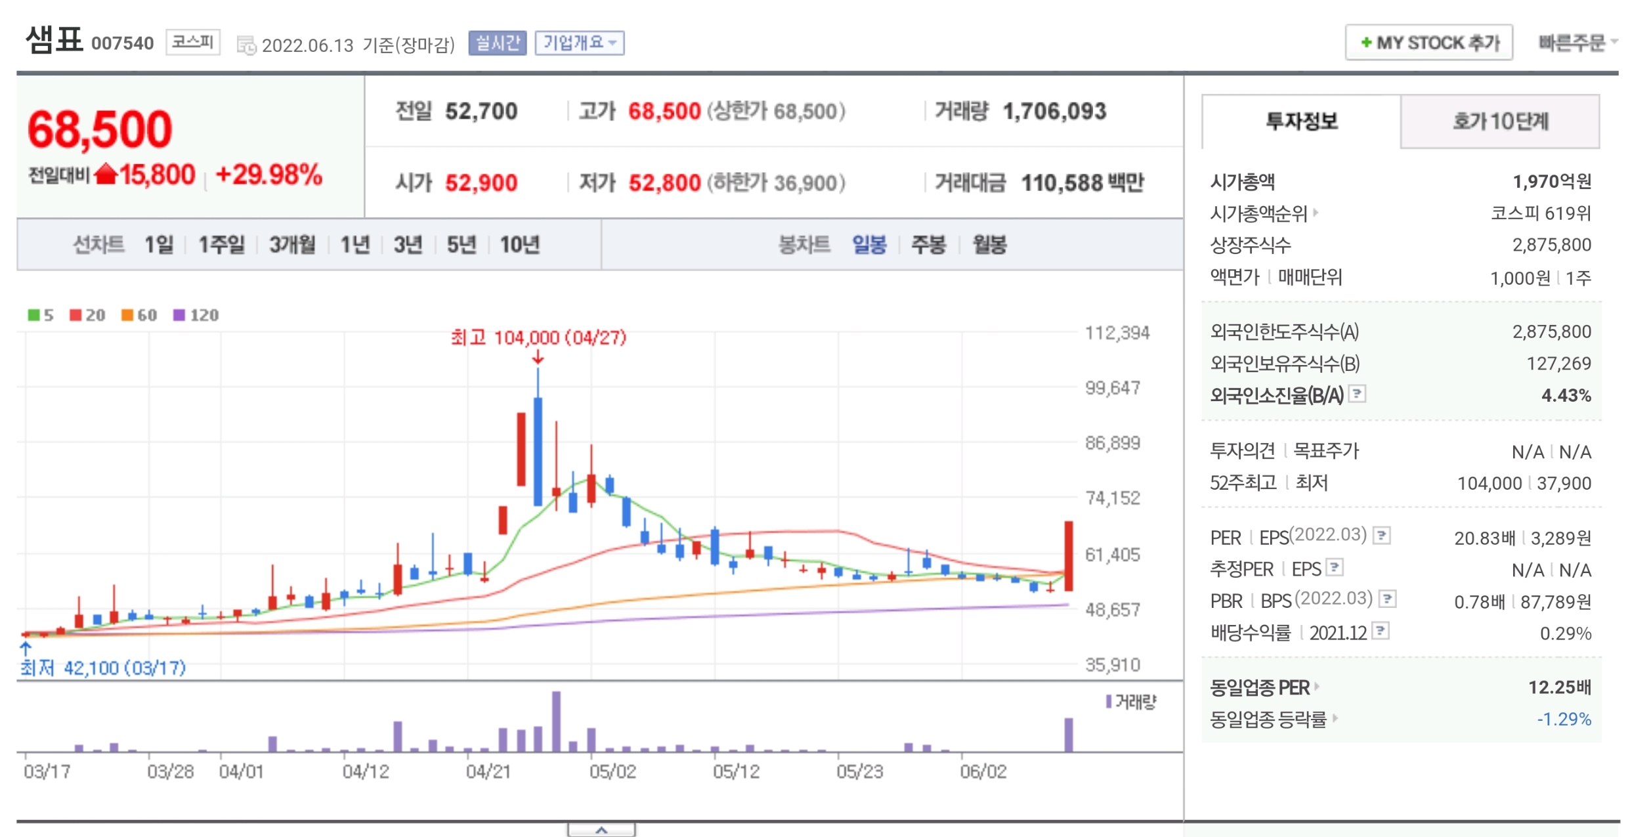Open the 기업개요 dropdown

coord(579,43)
